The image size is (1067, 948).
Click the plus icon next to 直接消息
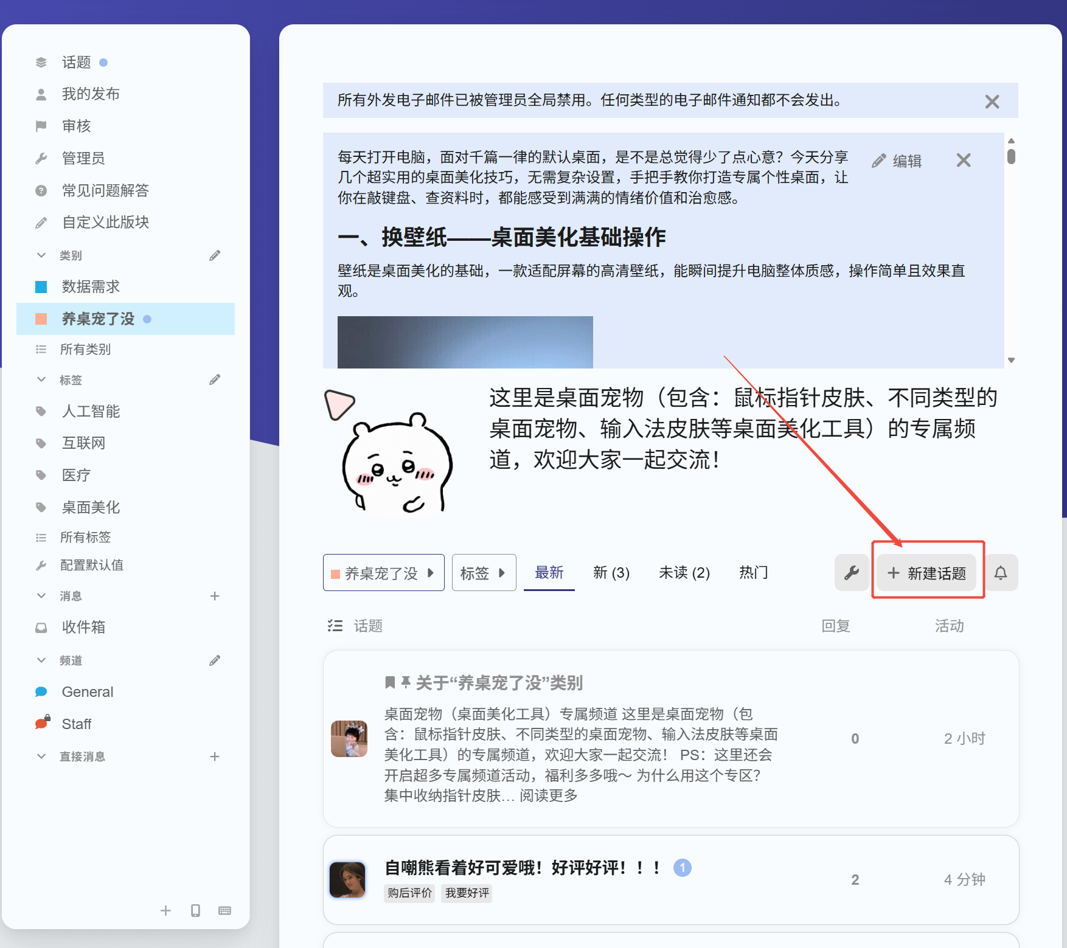(x=215, y=756)
